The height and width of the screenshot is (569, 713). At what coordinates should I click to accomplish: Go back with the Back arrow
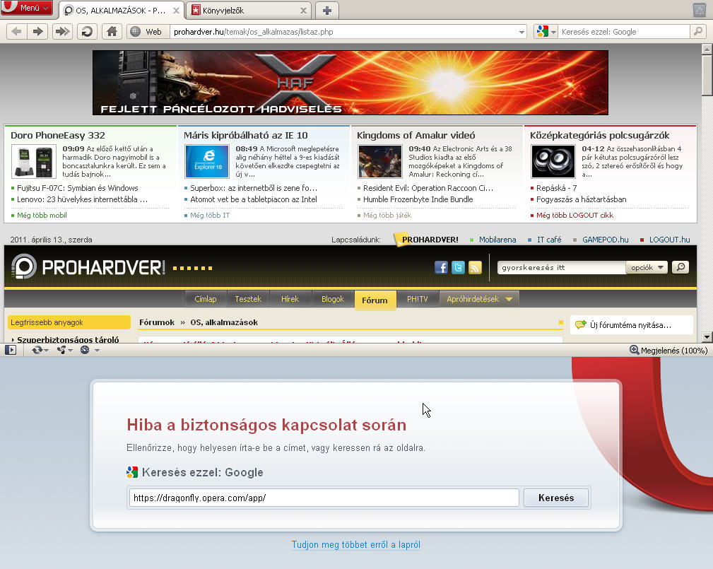[x=17, y=31]
